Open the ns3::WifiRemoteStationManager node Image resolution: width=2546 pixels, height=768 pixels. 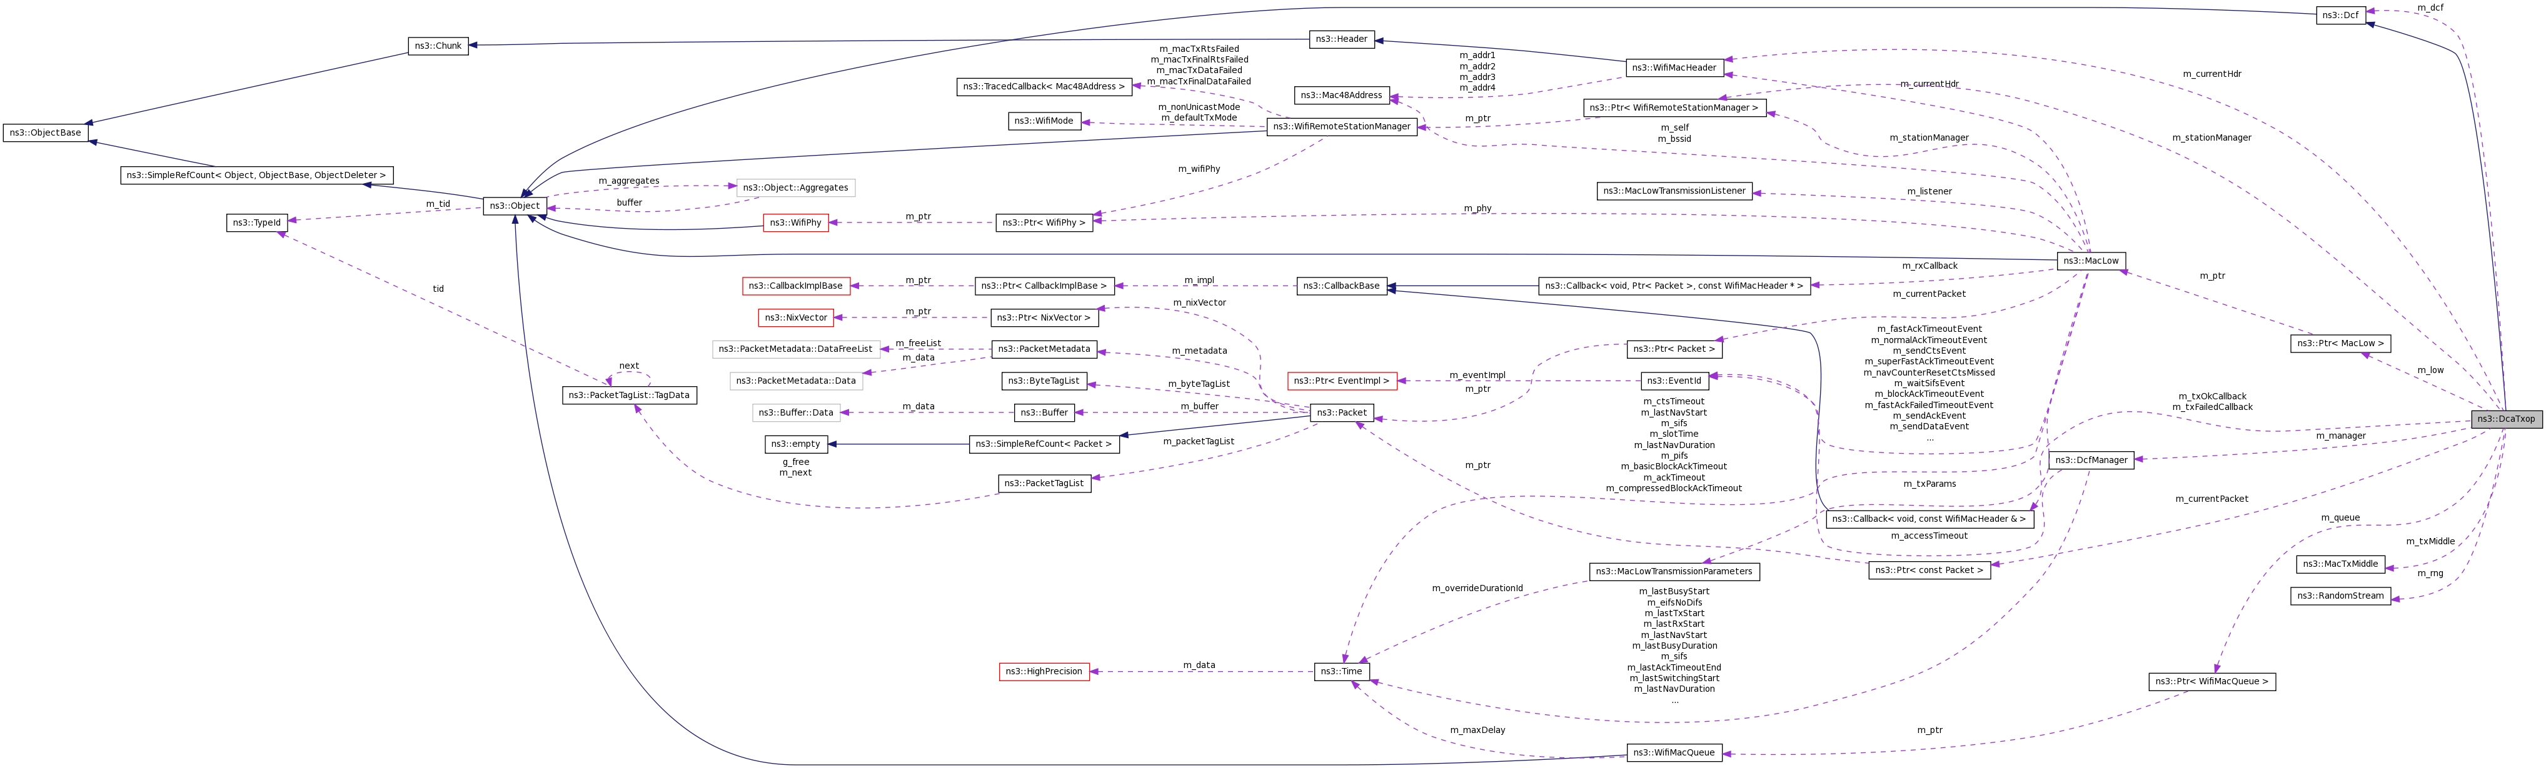tap(1341, 126)
